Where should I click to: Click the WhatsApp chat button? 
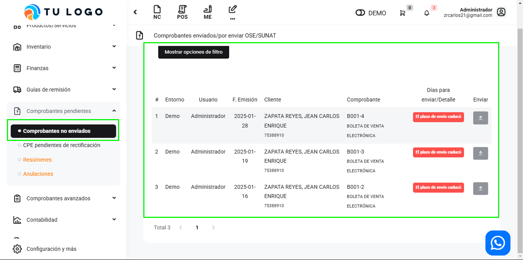(498, 243)
